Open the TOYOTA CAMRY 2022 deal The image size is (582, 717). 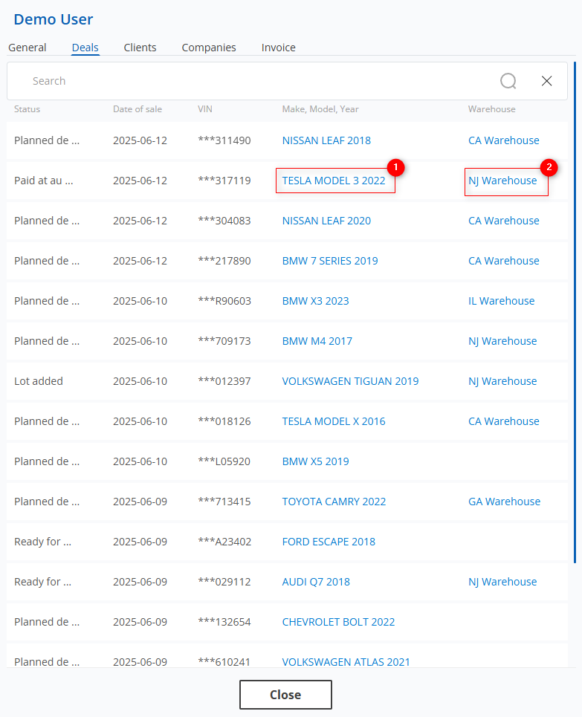coord(334,502)
